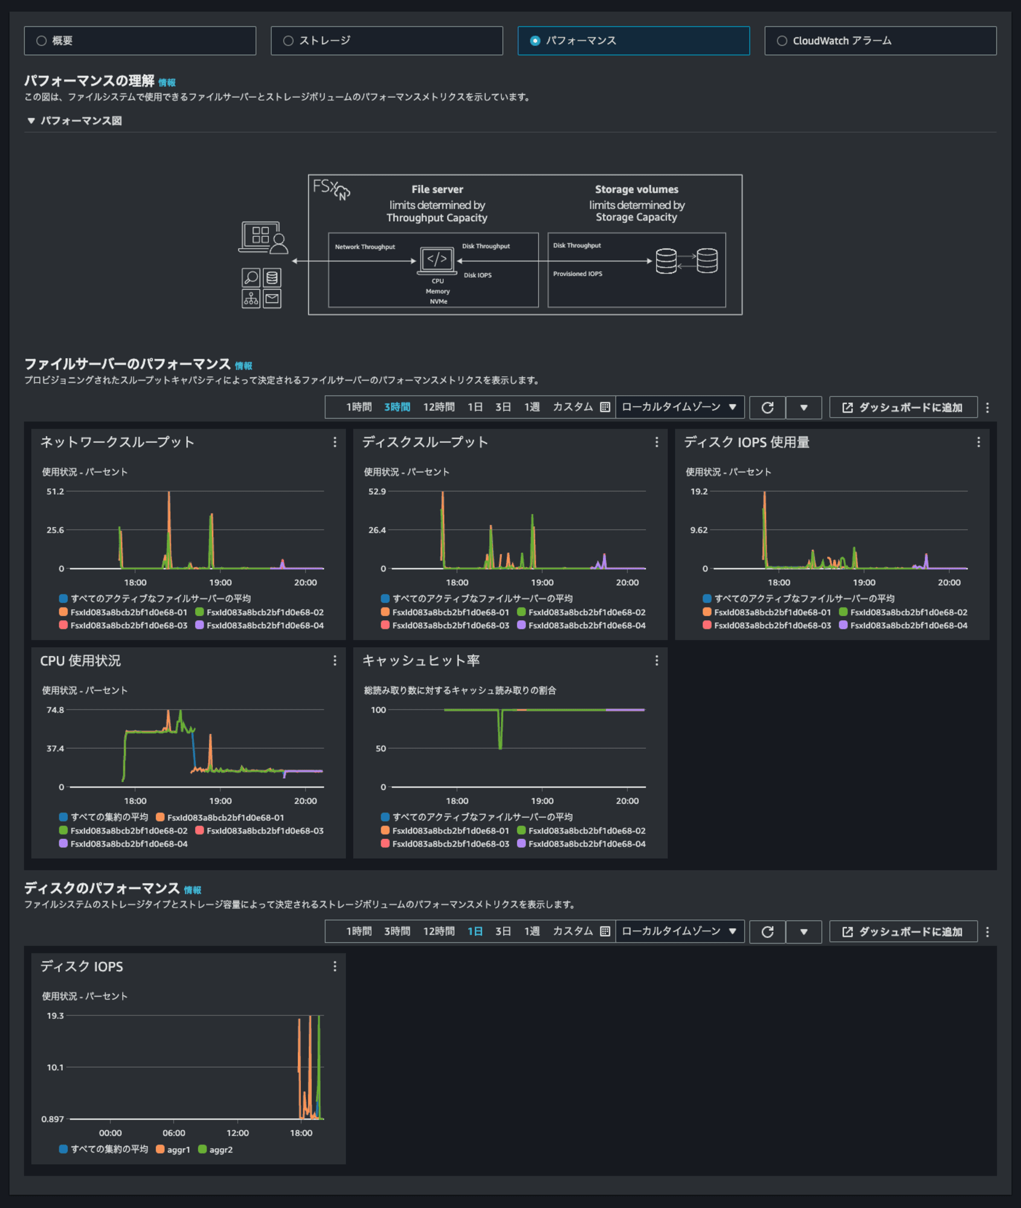Open ディスク IOPS chart options menu
Image resolution: width=1021 pixels, height=1208 pixels.
[x=335, y=966]
